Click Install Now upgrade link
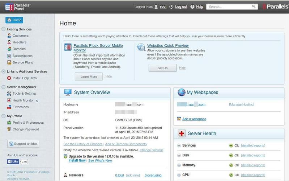The image size is (289, 181). coord(77,160)
